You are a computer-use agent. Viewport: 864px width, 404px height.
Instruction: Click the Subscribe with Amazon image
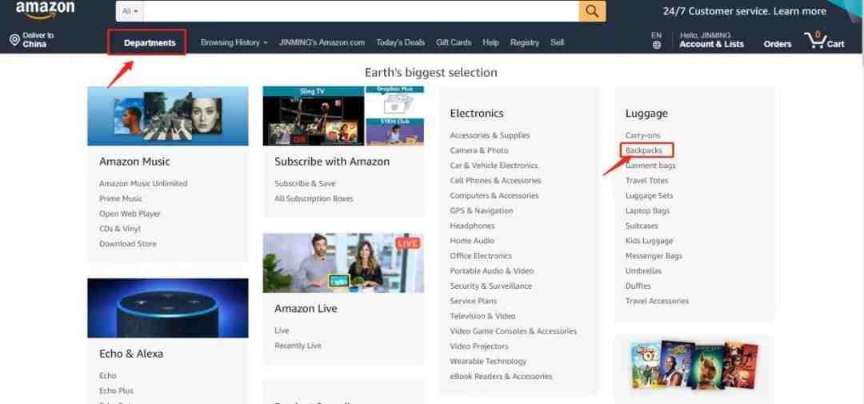pyautogui.click(x=343, y=116)
